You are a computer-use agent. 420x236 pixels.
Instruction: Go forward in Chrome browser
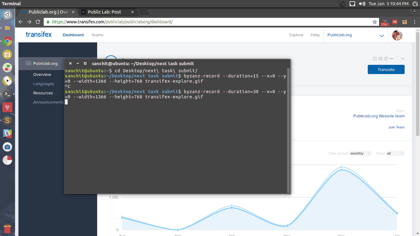tap(29, 22)
